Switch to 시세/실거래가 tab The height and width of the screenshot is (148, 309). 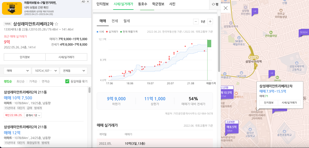click(x=123, y=4)
